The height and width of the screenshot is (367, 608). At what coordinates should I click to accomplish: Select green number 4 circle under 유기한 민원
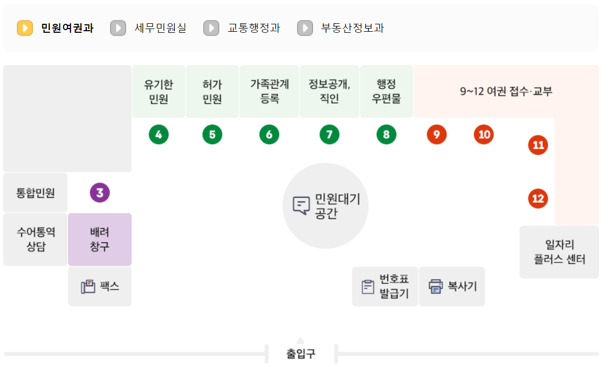[158, 134]
